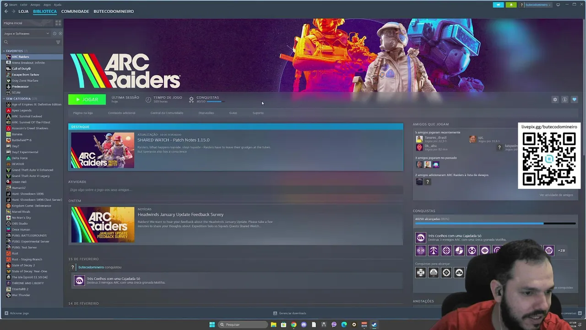586x330 pixels.
Task: Go back with the left arrow
Action: 6,11
